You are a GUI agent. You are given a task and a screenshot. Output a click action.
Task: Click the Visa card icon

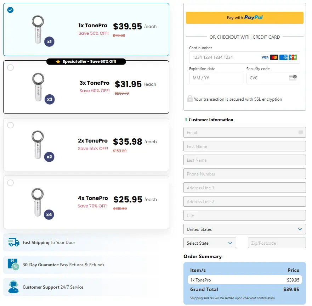265,57
